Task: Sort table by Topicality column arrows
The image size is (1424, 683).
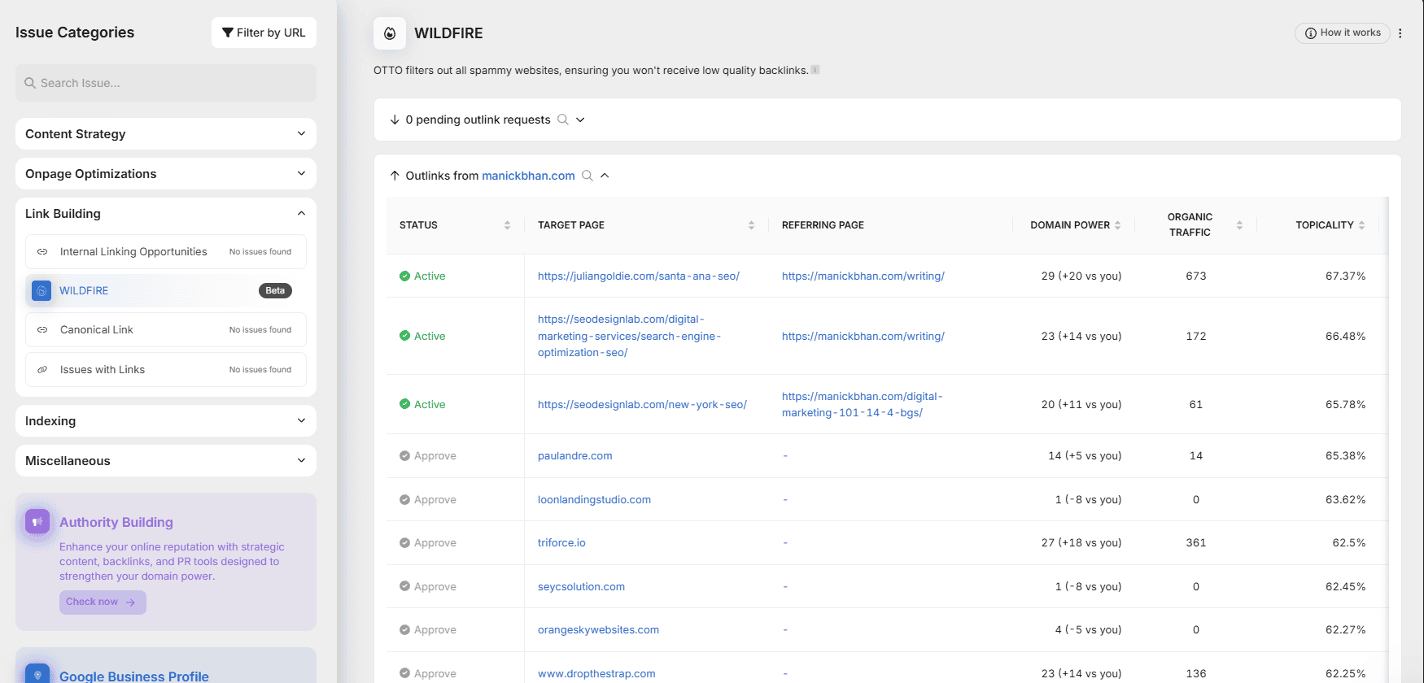Action: point(1361,225)
